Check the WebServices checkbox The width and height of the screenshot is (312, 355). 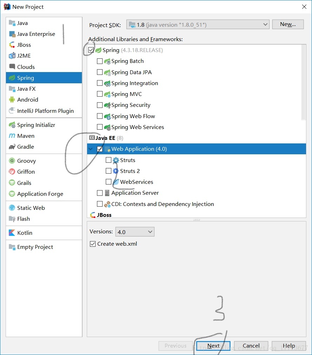109,182
